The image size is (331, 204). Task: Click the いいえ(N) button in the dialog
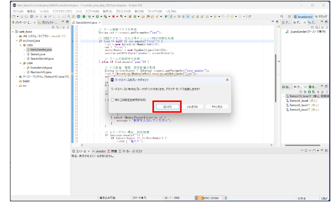[192, 107]
